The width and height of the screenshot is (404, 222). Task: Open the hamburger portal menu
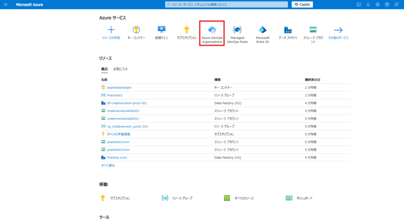pyautogui.click(x=6, y=5)
